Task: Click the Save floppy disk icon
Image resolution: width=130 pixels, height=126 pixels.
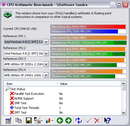Action: pyautogui.click(x=29, y=120)
